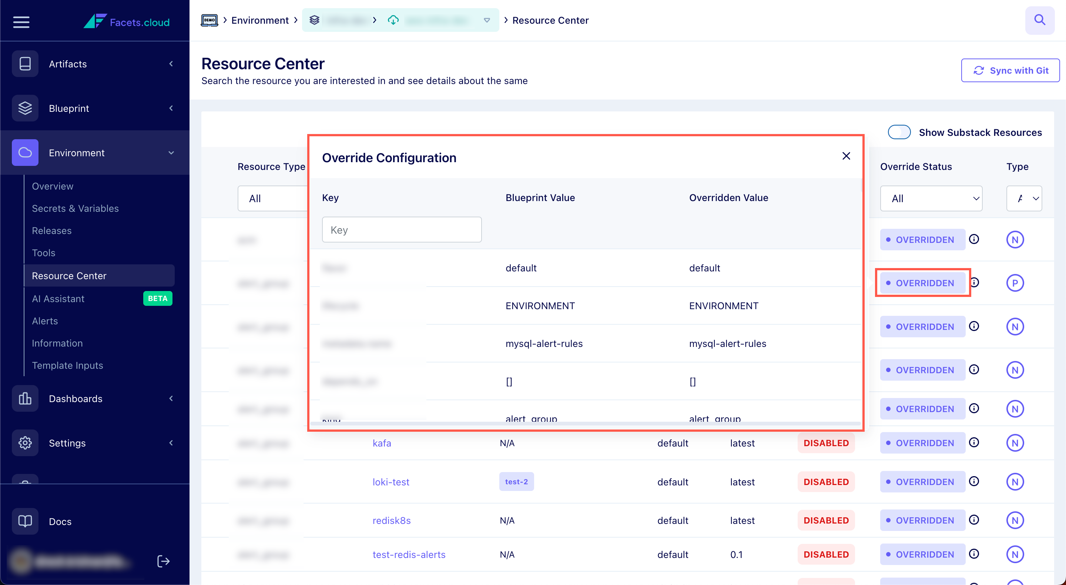The height and width of the screenshot is (585, 1066).
Task: Click the dialog's horizontal scrollbar
Action: point(584,423)
